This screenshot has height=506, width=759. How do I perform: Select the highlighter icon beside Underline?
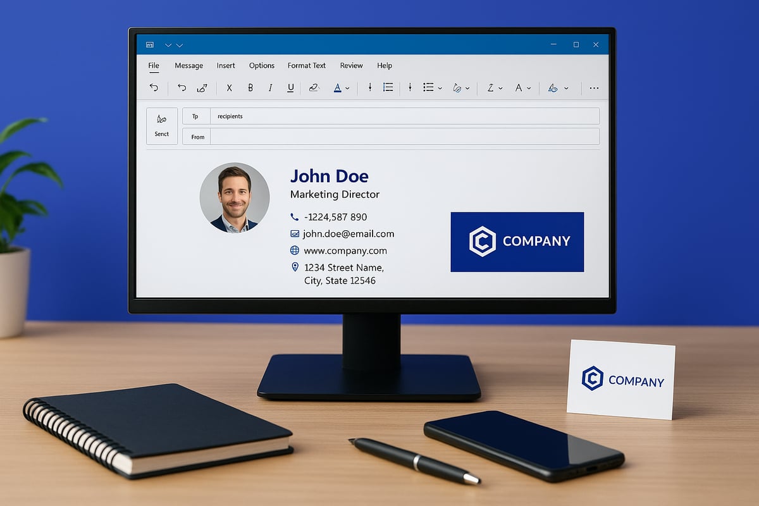314,89
